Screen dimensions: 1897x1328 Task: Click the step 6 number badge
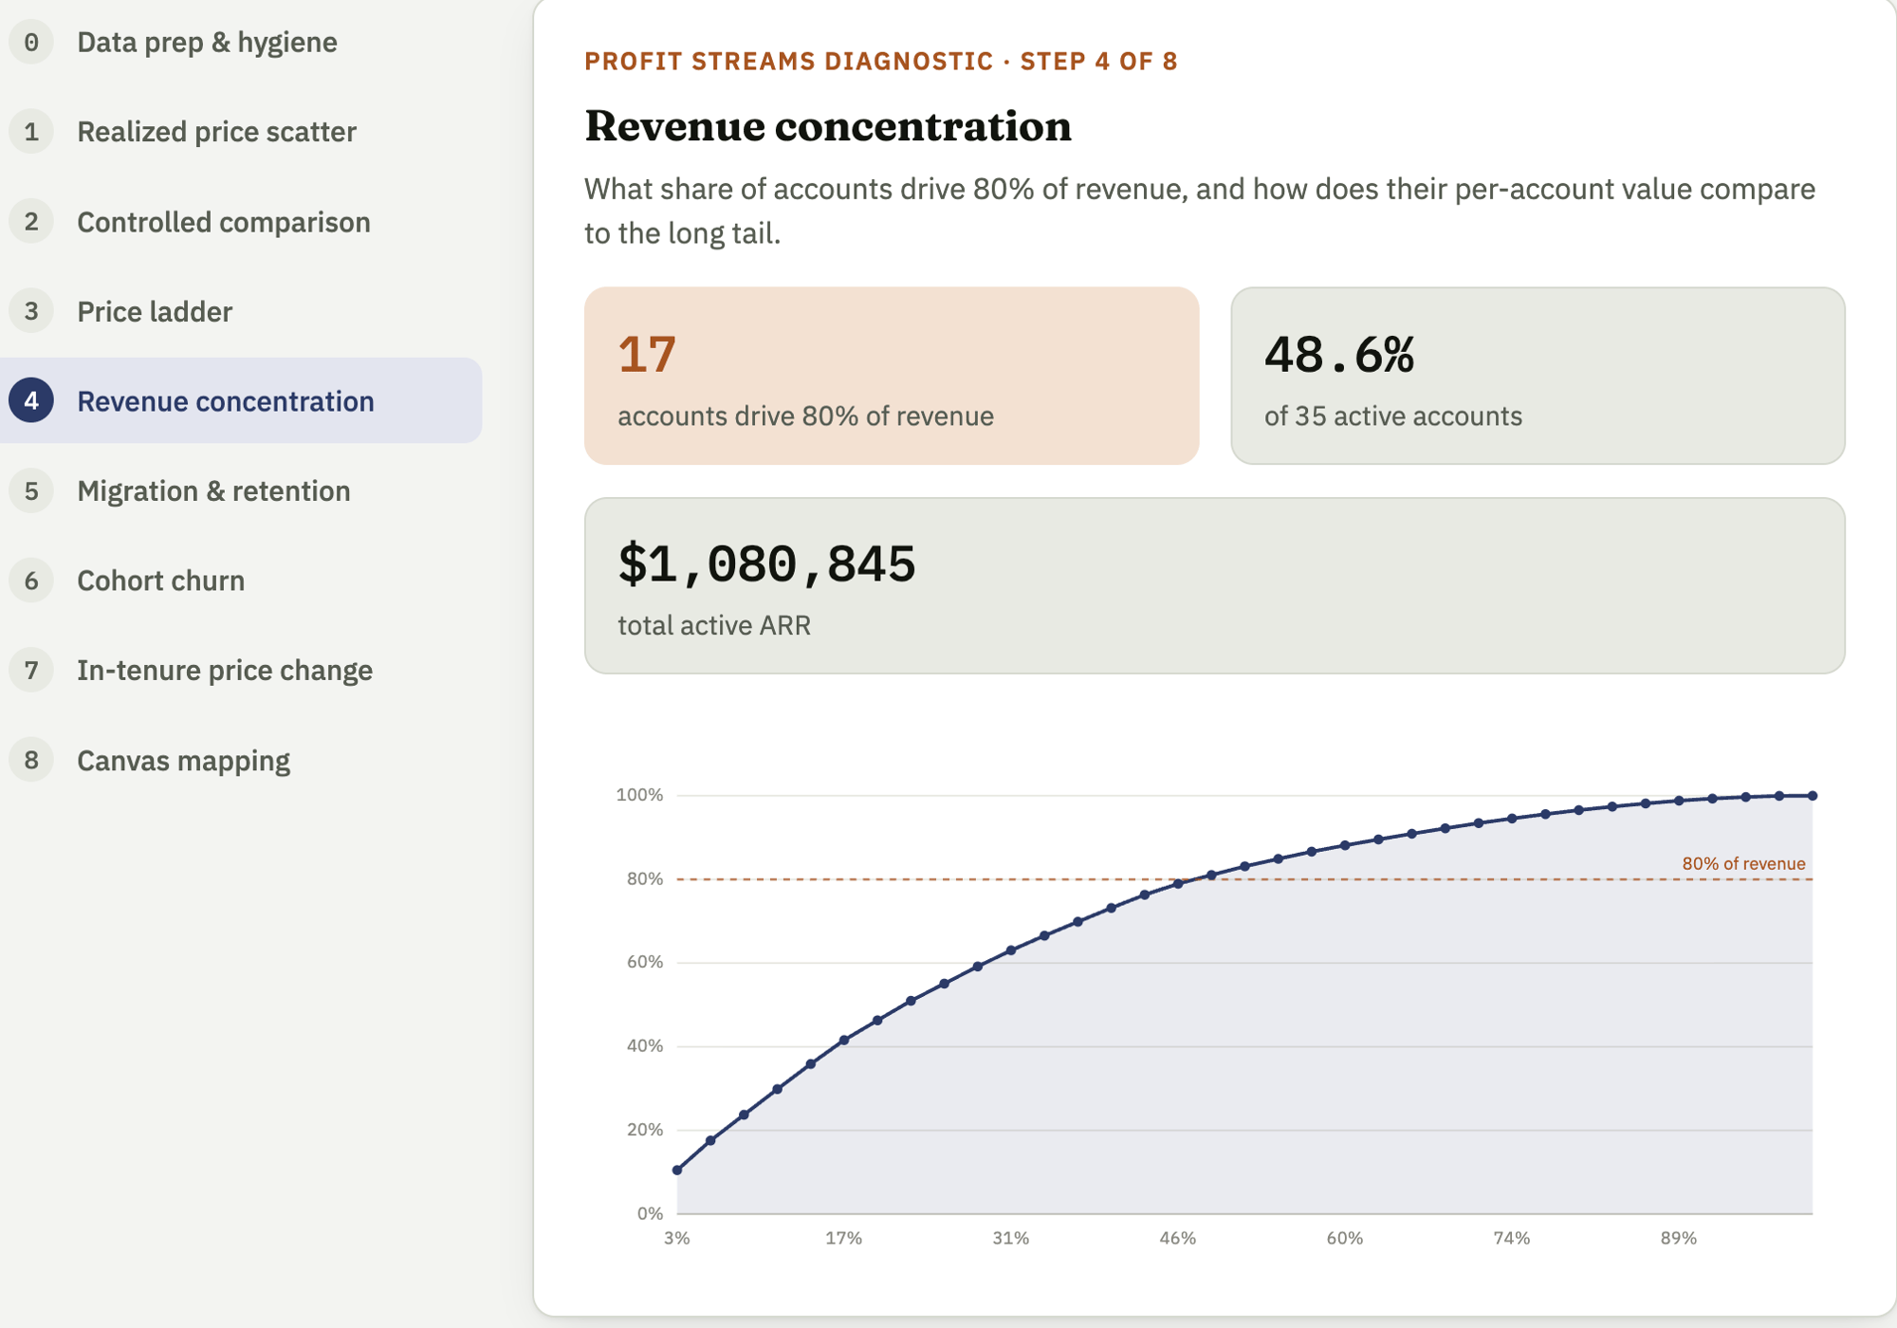tap(31, 580)
